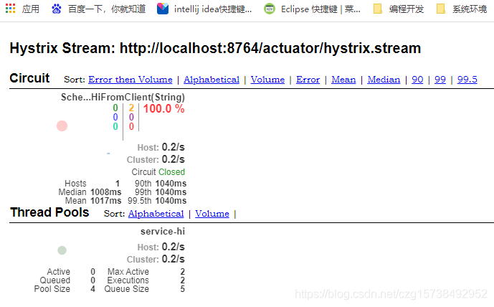Open the 系统环境 bookmark folder icon
The height and width of the screenshot is (307, 494).
(441, 9)
